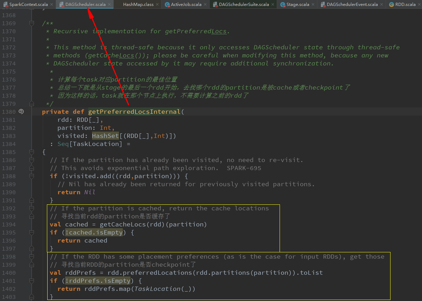Click the SparkContext.scala file icon
Screen dimensions: 422x301
pos(5,5)
